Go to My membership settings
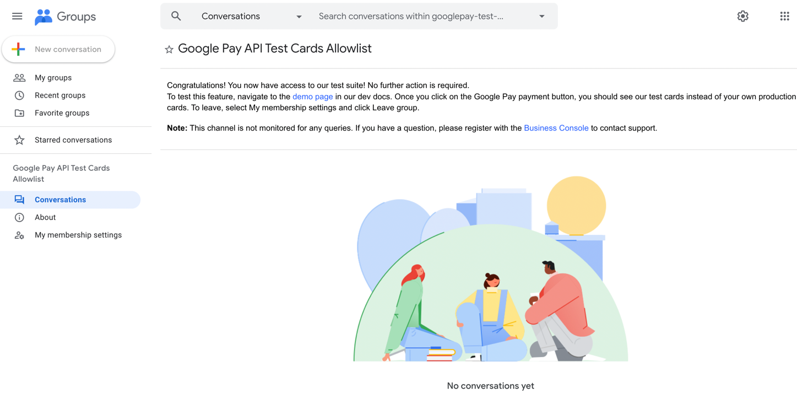 coord(78,235)
